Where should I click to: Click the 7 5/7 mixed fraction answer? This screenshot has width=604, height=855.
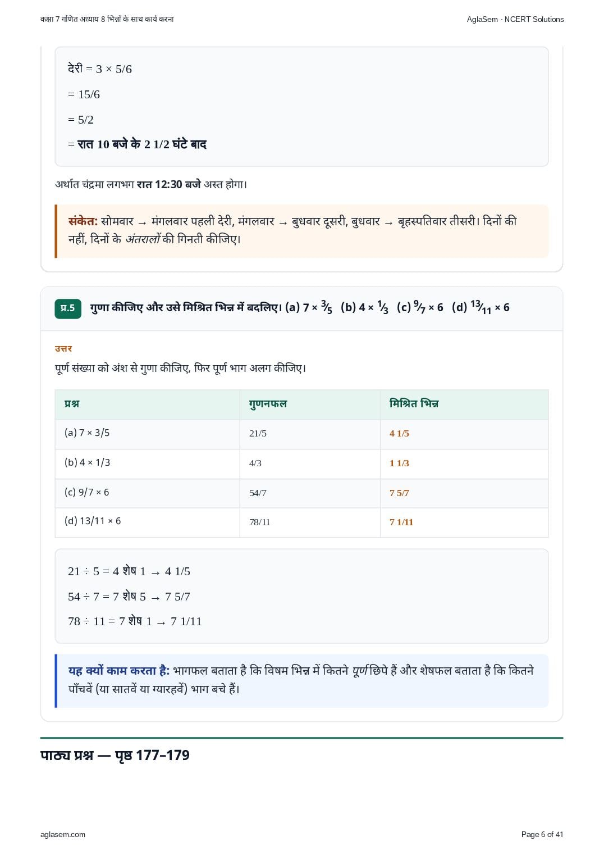click(x=399, y=493)
